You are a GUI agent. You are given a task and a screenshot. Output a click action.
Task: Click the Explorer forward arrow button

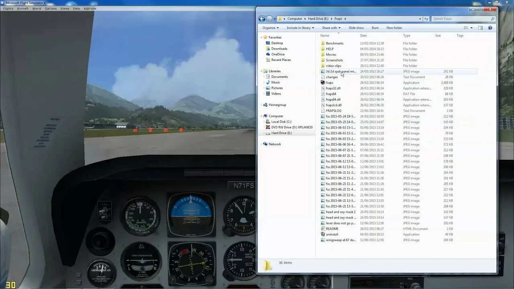click(x=269, y=18)
